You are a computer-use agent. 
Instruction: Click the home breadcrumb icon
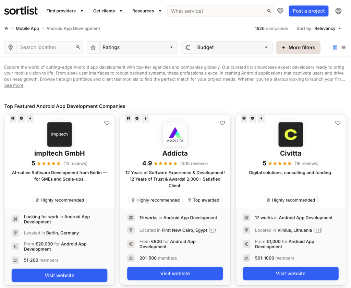pyautogui.click(x=6, y=28)
